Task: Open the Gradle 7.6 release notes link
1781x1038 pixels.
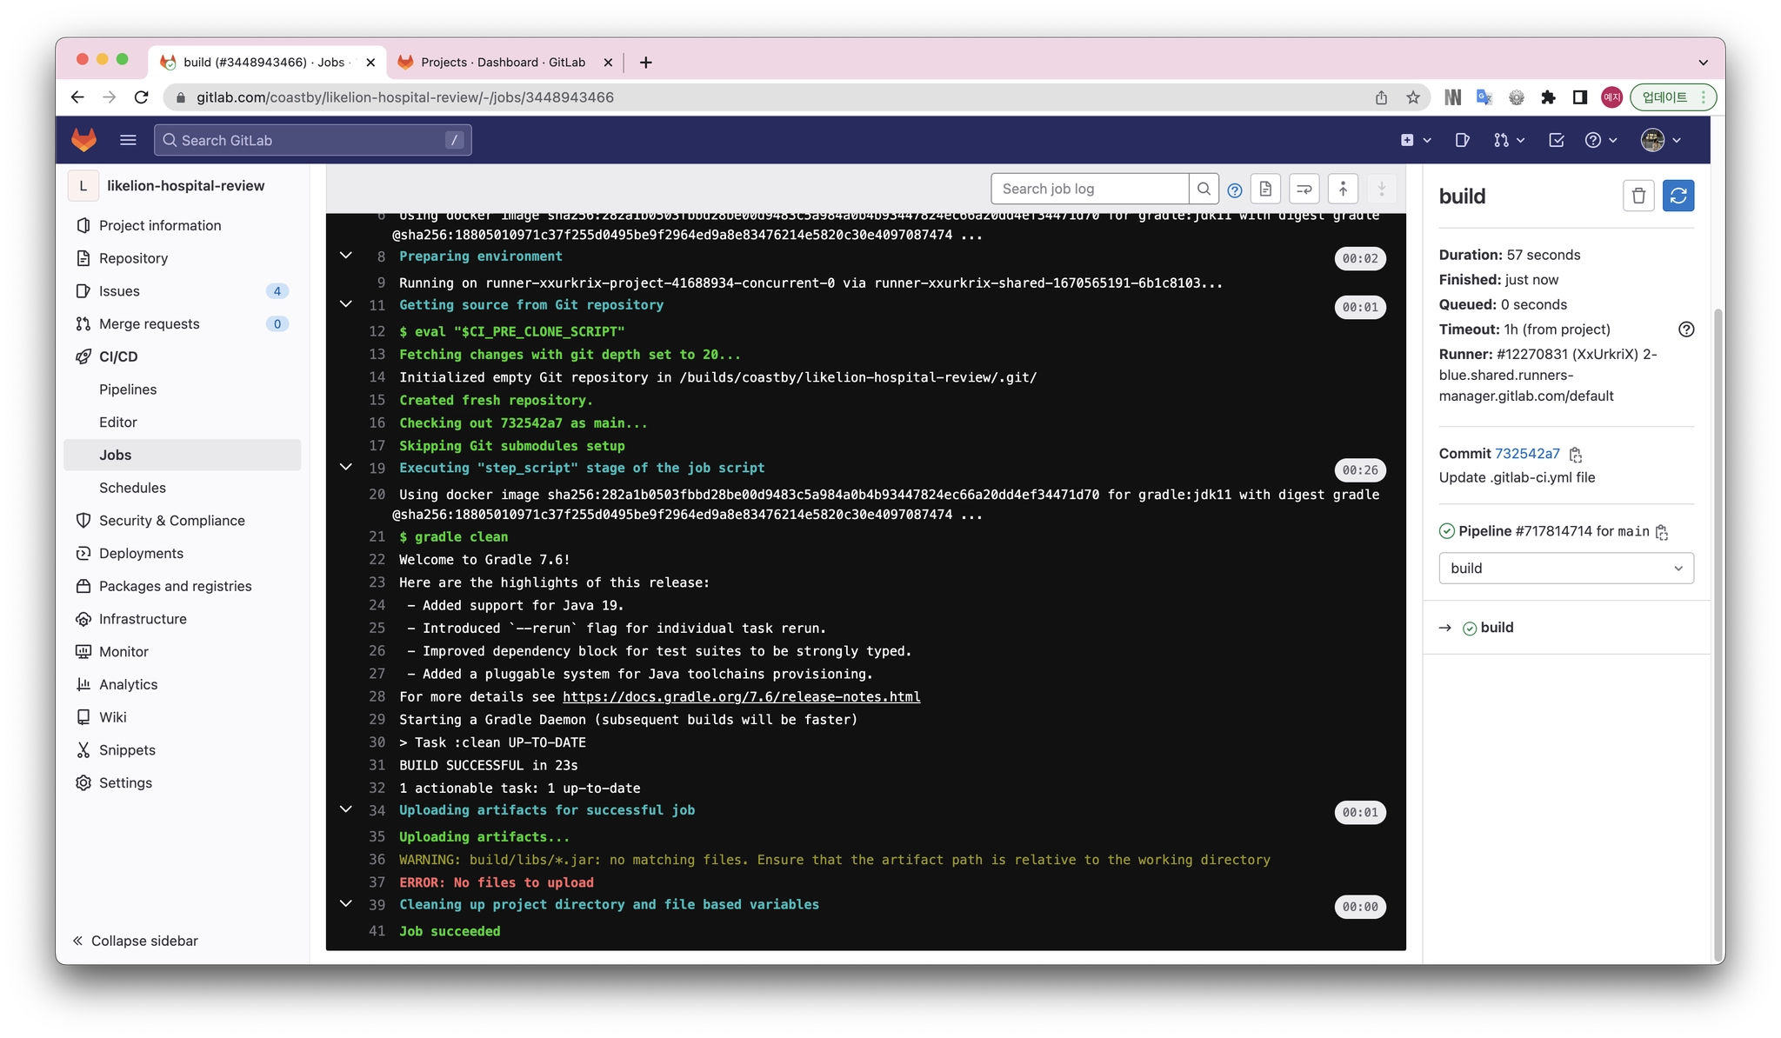Action: tap(741, 697)
